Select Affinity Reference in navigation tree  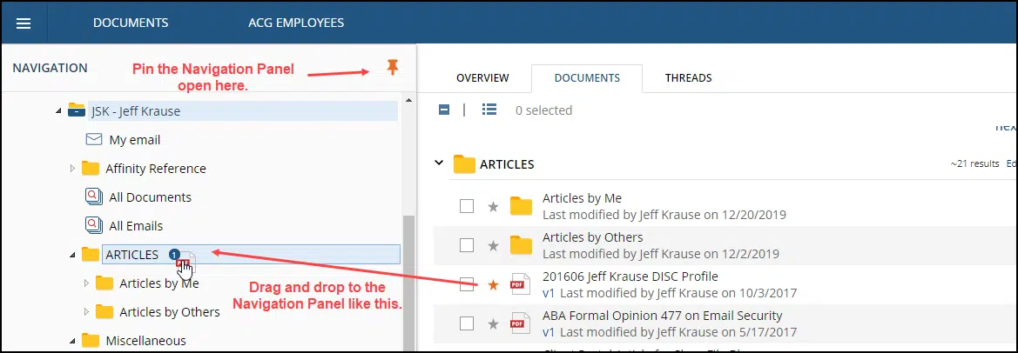pyautogui.click(x=156, y=169)
